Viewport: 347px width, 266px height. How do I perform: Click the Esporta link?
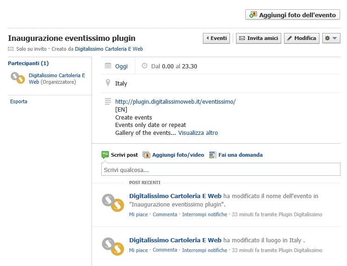pyautogui.click(x=19, y=101)
